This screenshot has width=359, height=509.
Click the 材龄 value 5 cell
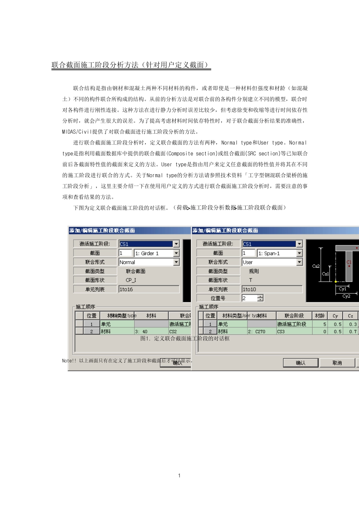320,324
